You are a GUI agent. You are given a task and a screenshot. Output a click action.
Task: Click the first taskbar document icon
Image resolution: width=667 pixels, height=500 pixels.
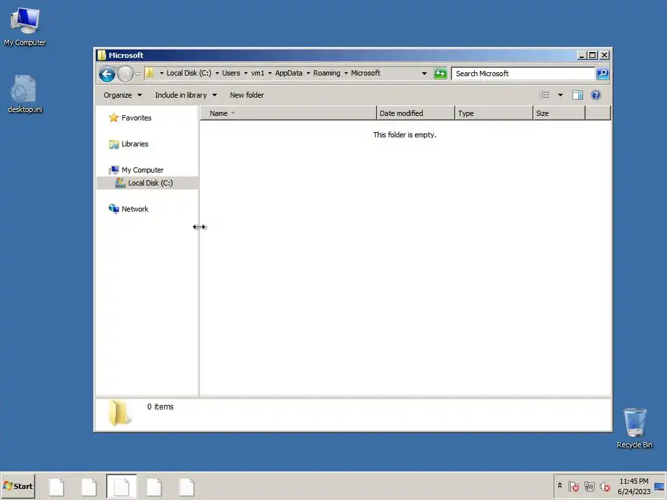pyautogui.click(x=56, y=487)
